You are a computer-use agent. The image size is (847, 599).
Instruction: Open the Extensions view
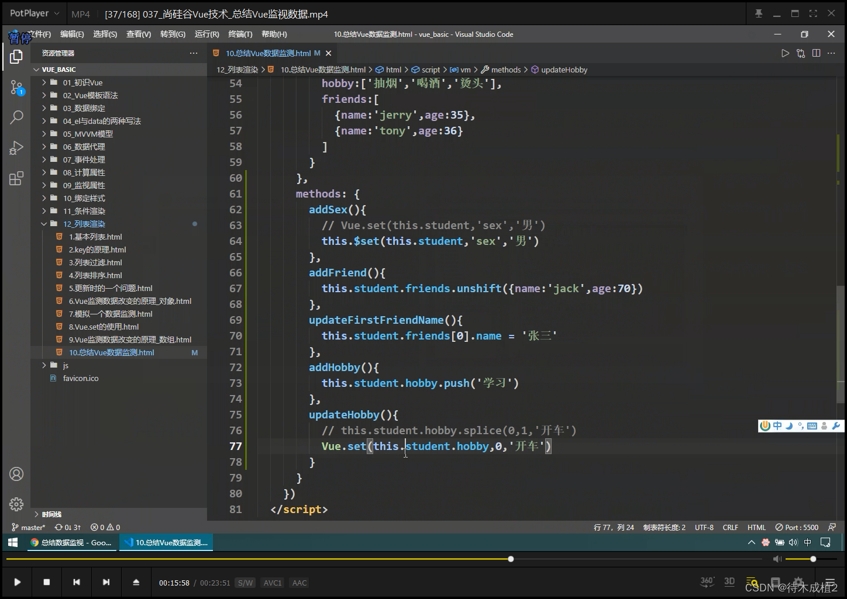click(x=16, y=178)
